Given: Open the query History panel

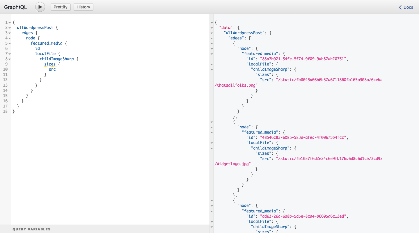Looking at the screenshot, I should coord(83,7).
